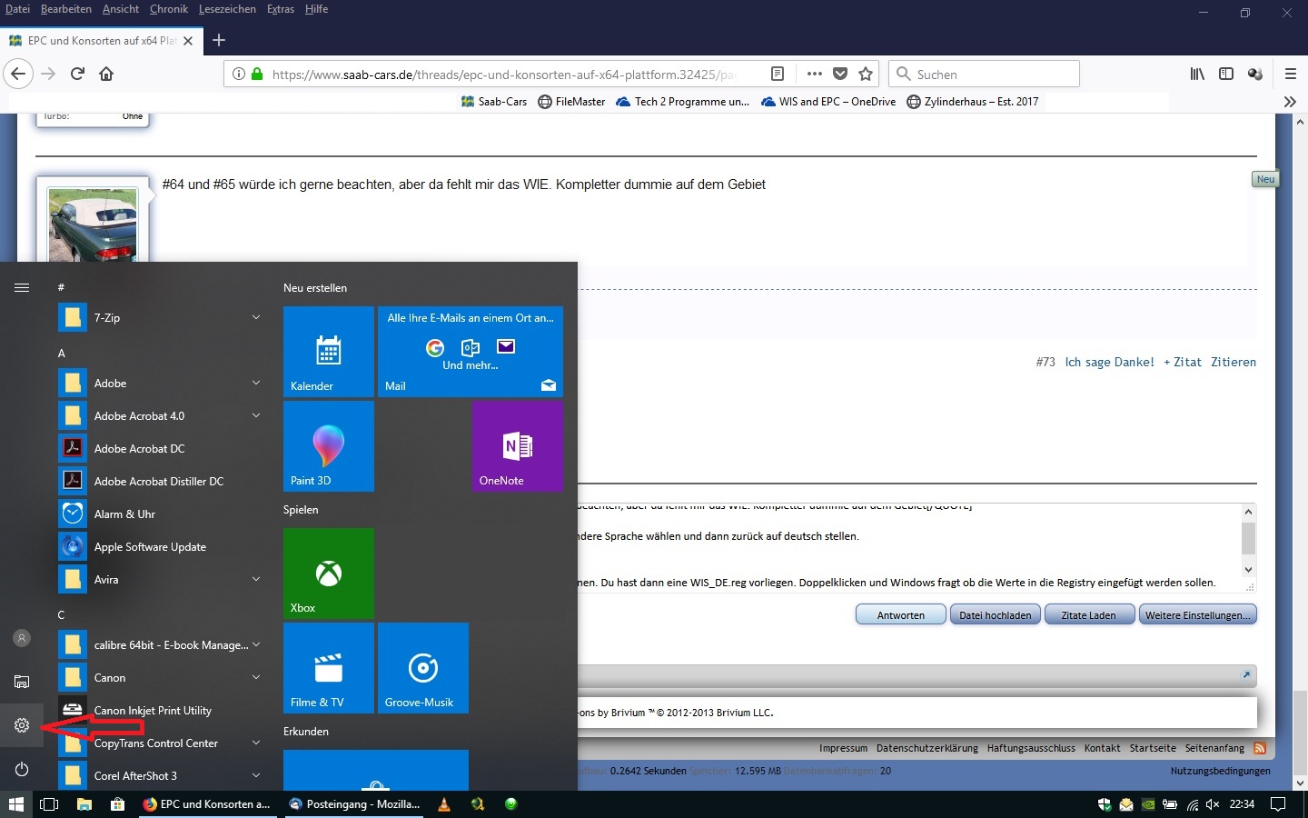
Task: Click the Zitieren link on post #73
Action: click(1234, 362)
